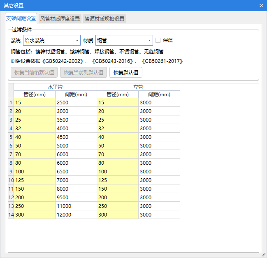Screen dimensions: 267x258
Task: Select horizontal pipe diameter cell 100
Action: click(x=35, y=171)
